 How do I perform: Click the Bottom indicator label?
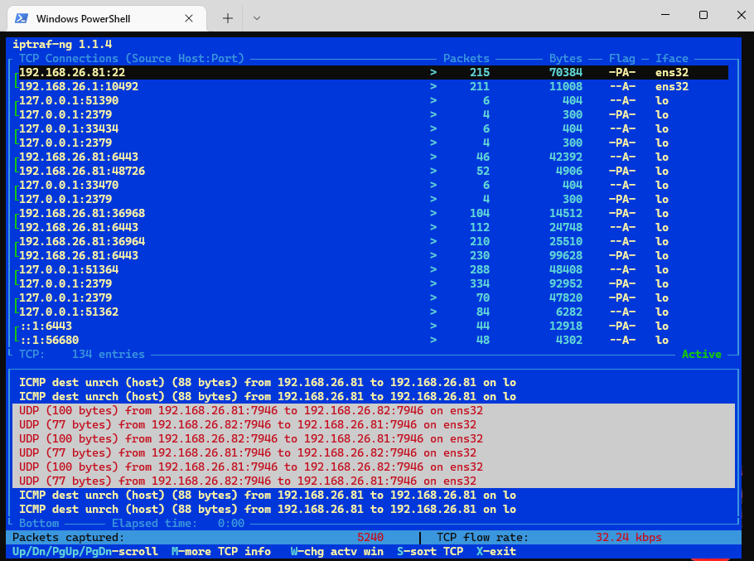39,523
